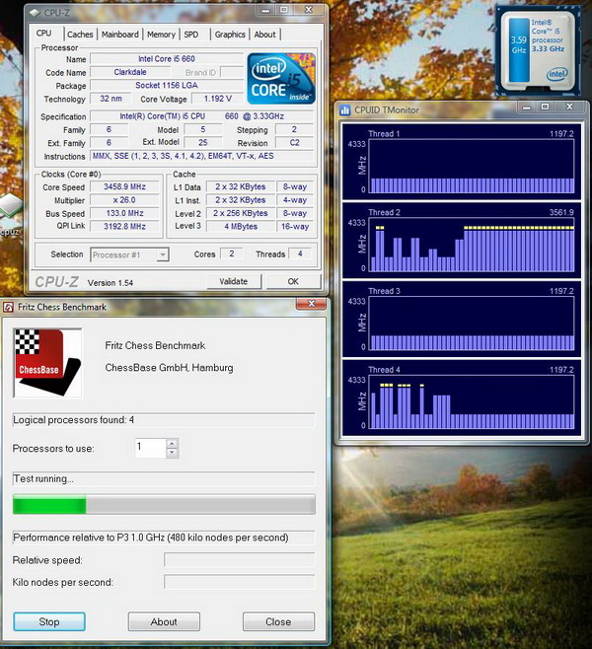Expand the Processor #1 selection dropdown
Screen dimensions: 592x649
pos(163,254)
